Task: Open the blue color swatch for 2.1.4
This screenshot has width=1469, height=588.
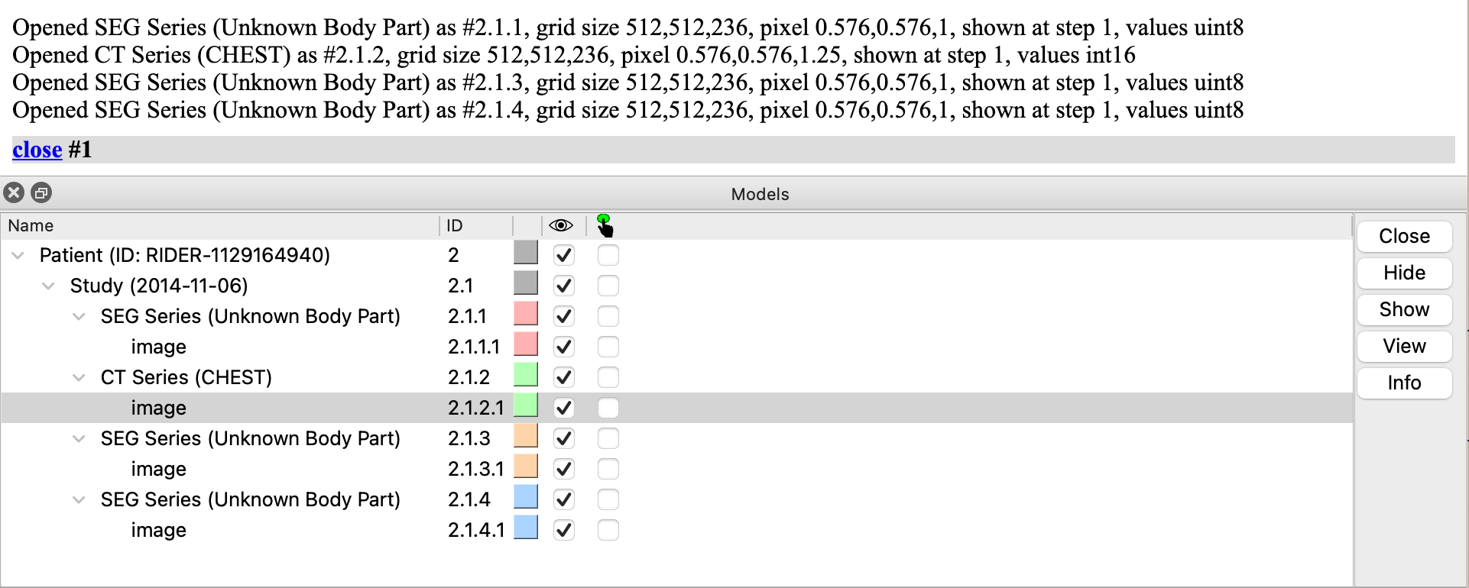Action: pyautogui.click(x=526, y=498)
